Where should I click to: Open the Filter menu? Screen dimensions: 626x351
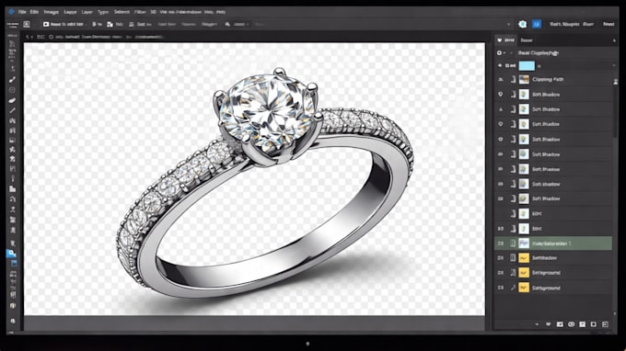140,12
